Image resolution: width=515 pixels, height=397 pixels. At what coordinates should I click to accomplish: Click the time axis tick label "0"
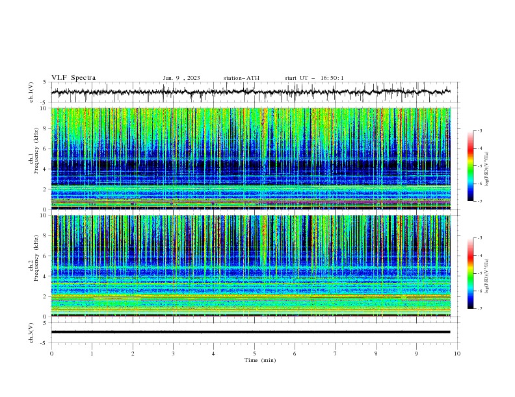[x=51, y=354]
